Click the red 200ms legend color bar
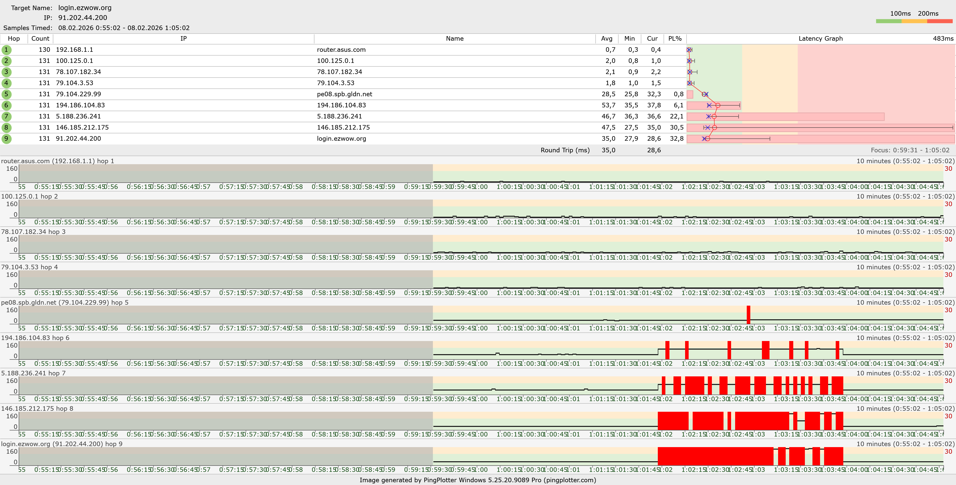956x485 pixels. [x=939, y=21]
